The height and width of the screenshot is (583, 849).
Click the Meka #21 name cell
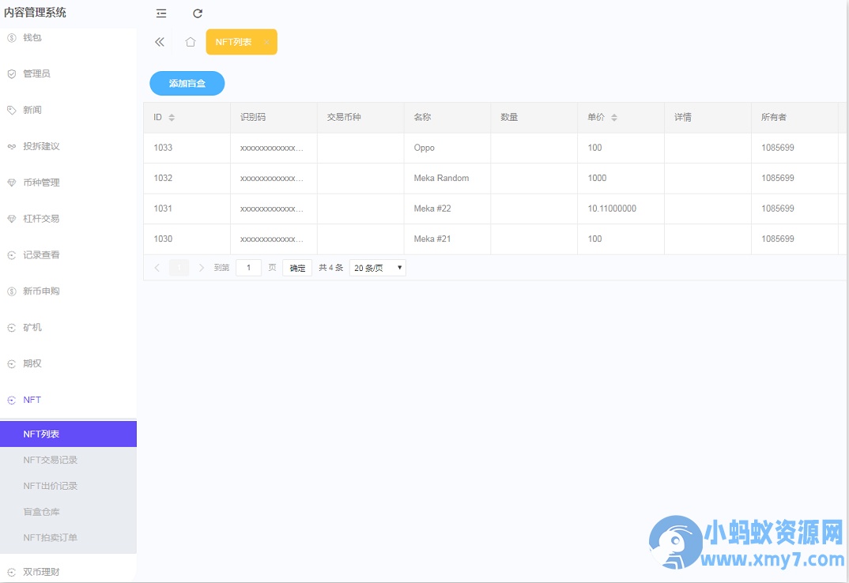click(447, 239)
